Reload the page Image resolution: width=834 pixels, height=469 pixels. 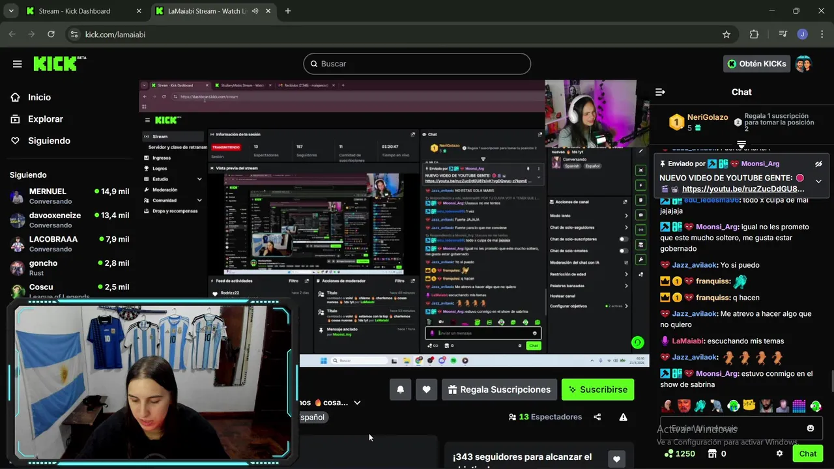pos(51,34)
